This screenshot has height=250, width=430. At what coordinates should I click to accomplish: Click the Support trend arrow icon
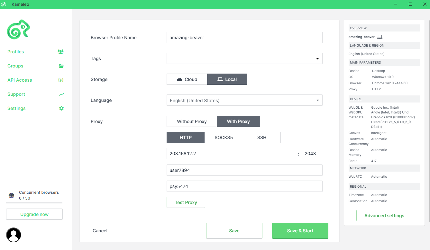pos(61,94)
